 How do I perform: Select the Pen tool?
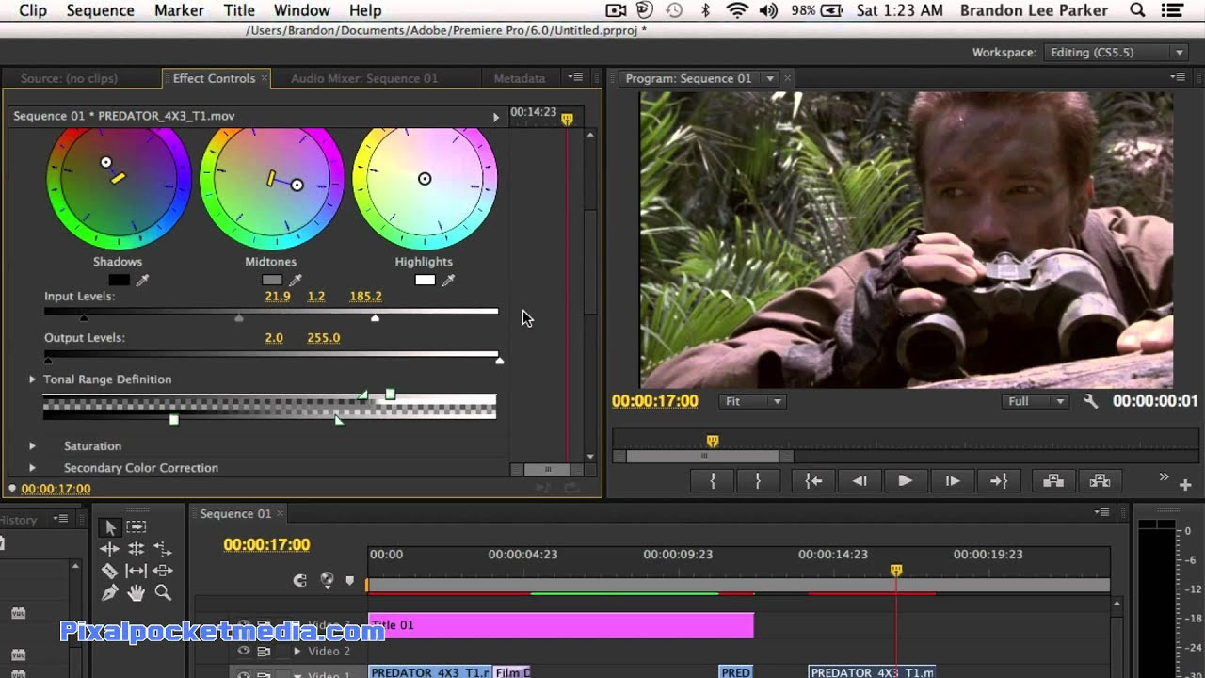tap(109, 593)
